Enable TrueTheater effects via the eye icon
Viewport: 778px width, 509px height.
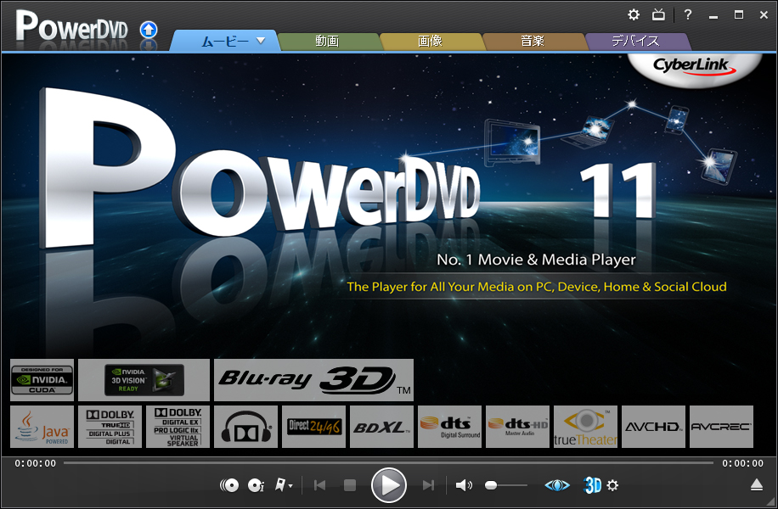(558, 484)
